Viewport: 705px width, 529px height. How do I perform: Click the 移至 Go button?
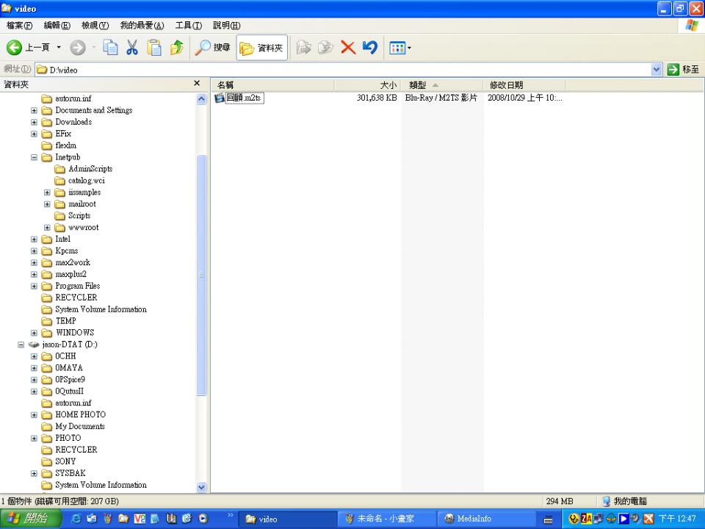(x=683, y=69)
